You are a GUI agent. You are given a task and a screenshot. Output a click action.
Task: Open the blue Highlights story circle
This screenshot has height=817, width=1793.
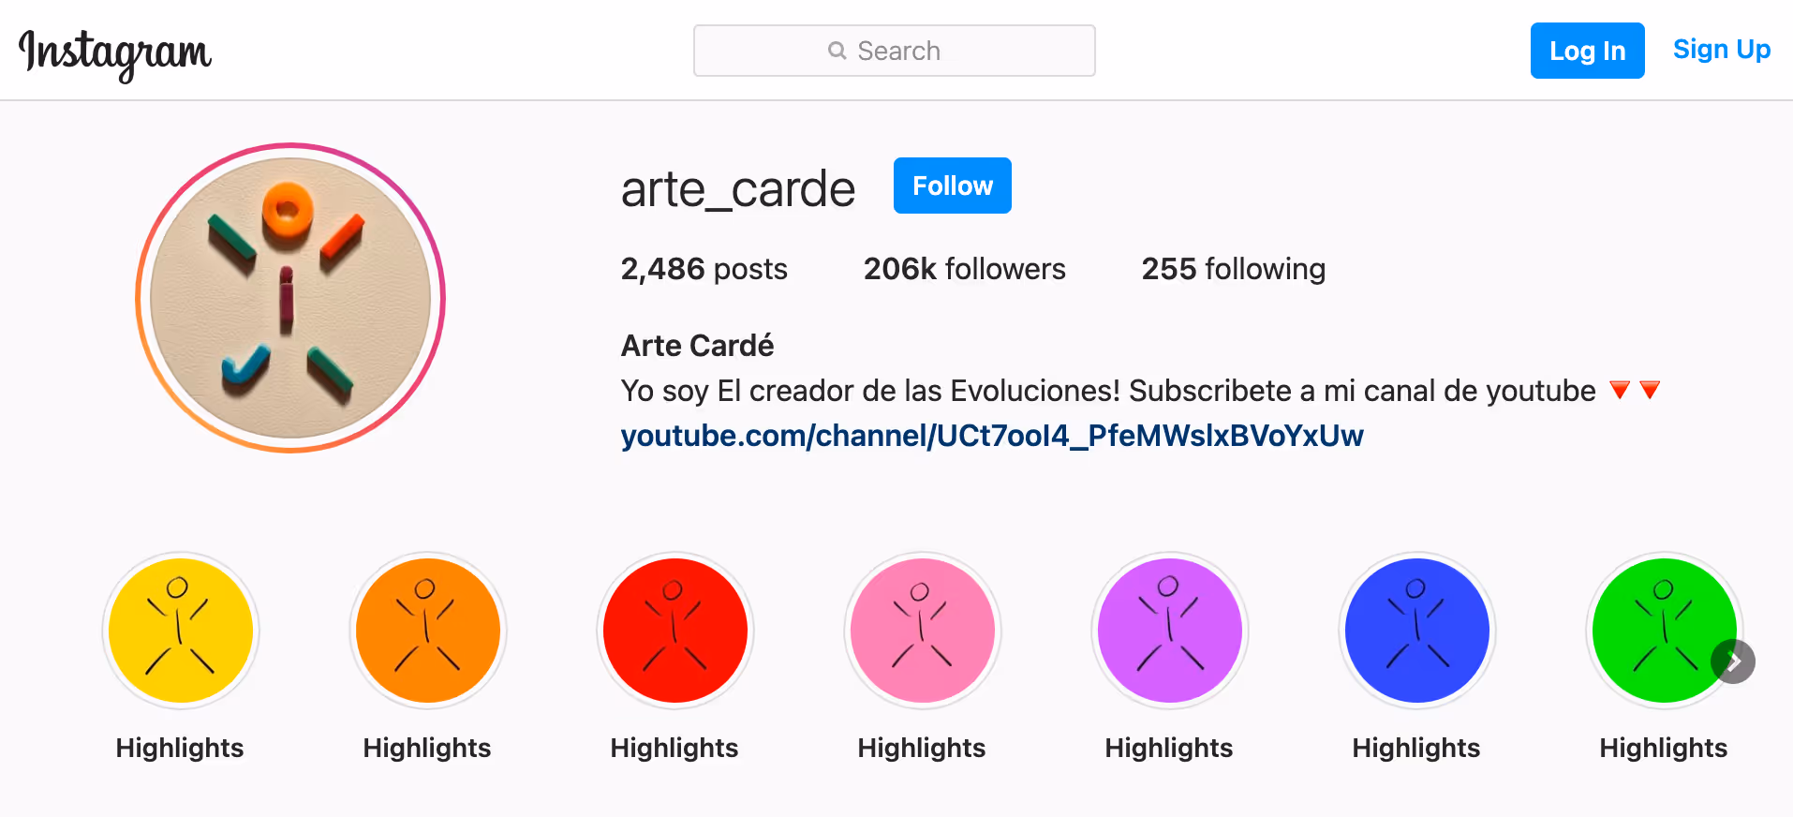coord(1417,631)
